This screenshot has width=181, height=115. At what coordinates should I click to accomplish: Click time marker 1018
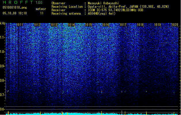[140, 25]
